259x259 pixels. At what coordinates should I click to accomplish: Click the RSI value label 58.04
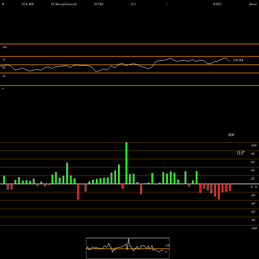click(238, 60)
